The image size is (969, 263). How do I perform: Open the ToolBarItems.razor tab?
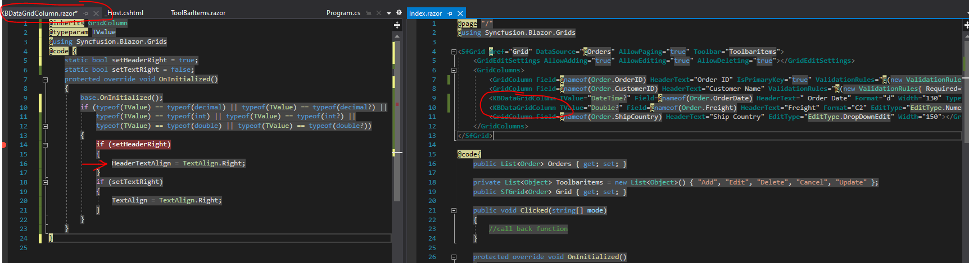pyautogui.click(x=198, y=13)
